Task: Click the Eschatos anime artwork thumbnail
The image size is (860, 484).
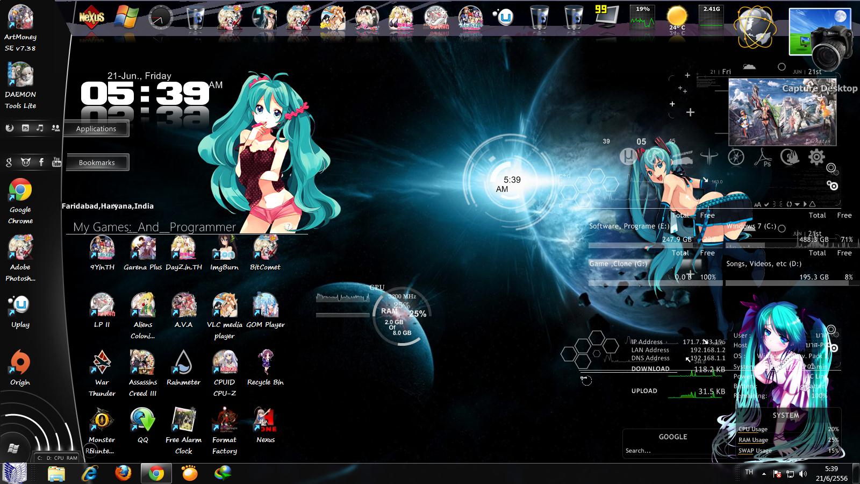Action: point(783,112)
